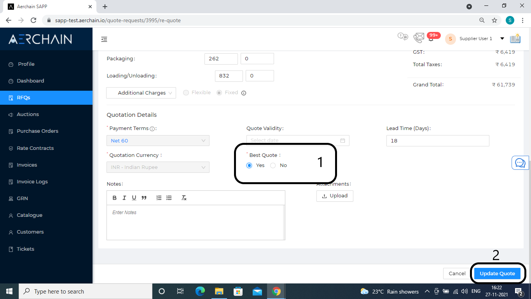Open Windows Start menu
Viewport: 531px width, 299px height.
point(9,291)
